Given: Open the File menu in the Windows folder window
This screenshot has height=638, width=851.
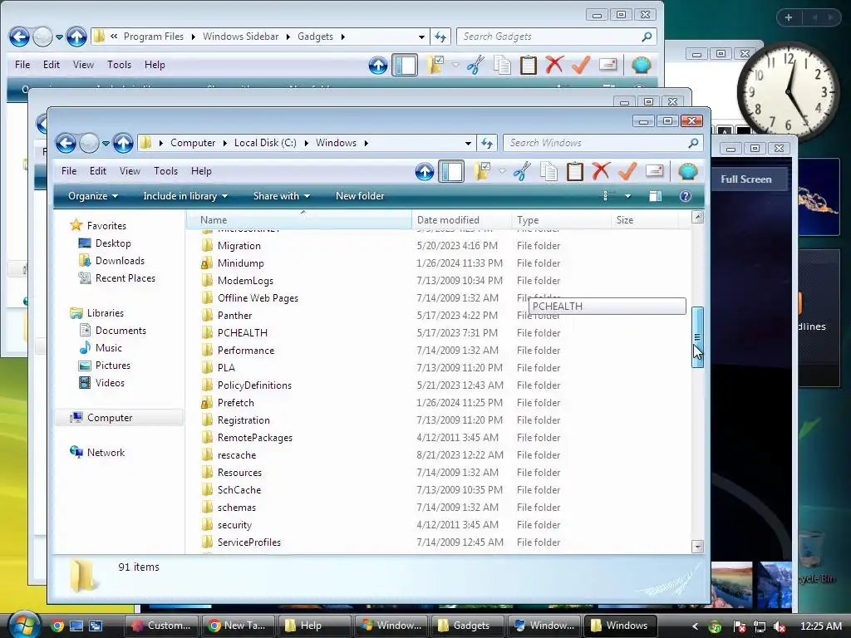Looking at the screenshot, I should coord(69,171).
